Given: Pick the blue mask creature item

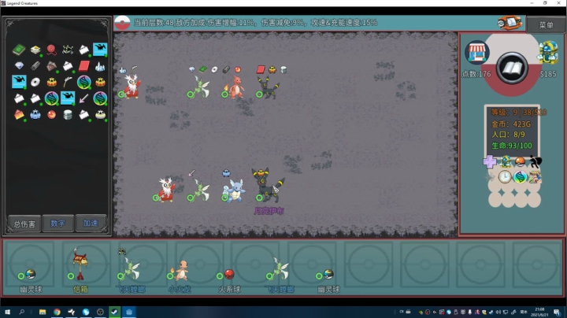Looking at the screenshot, I should coord(35,115).
